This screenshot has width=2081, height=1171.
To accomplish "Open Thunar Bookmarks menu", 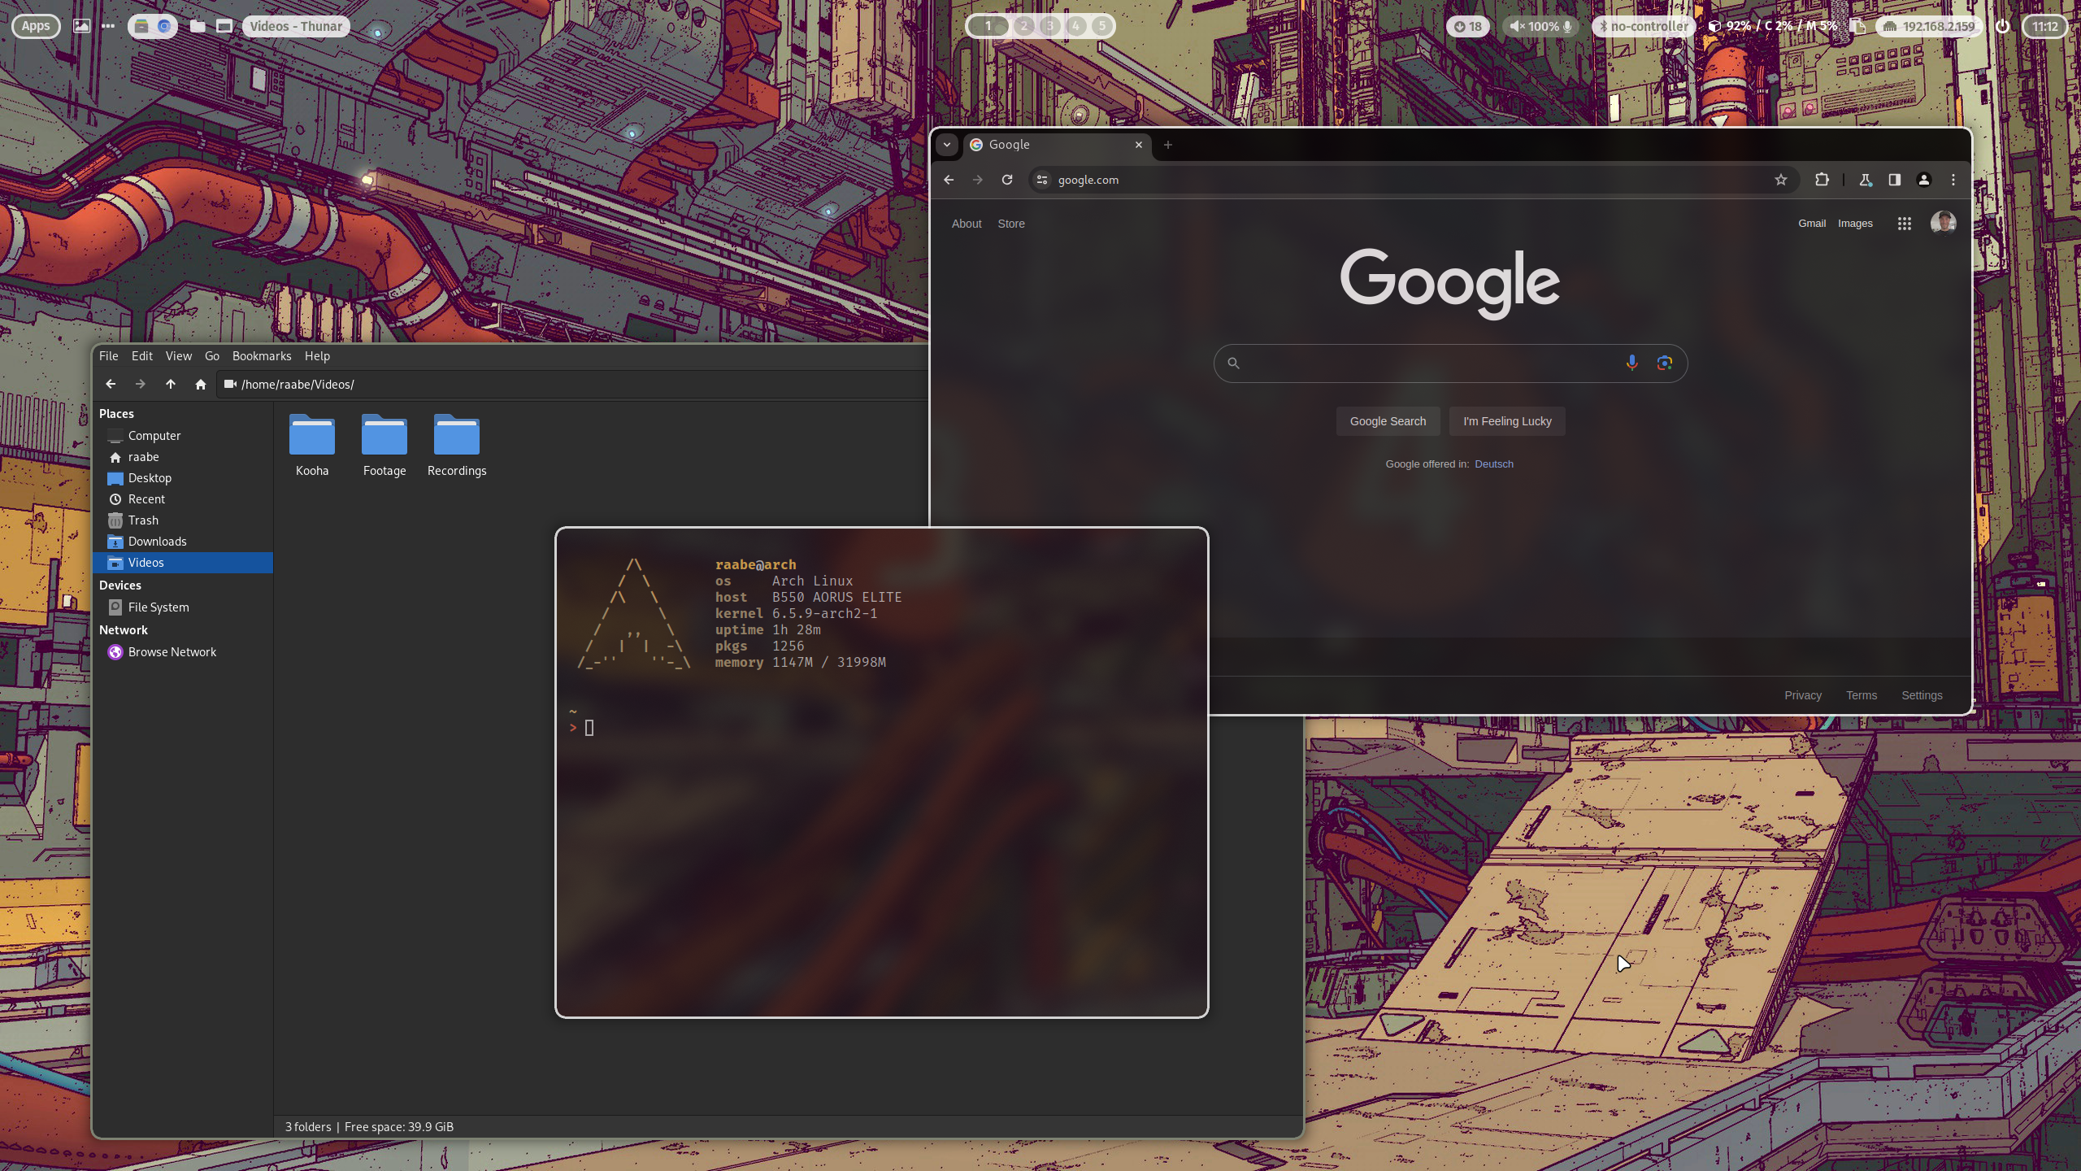I will [x=261, y=356].
